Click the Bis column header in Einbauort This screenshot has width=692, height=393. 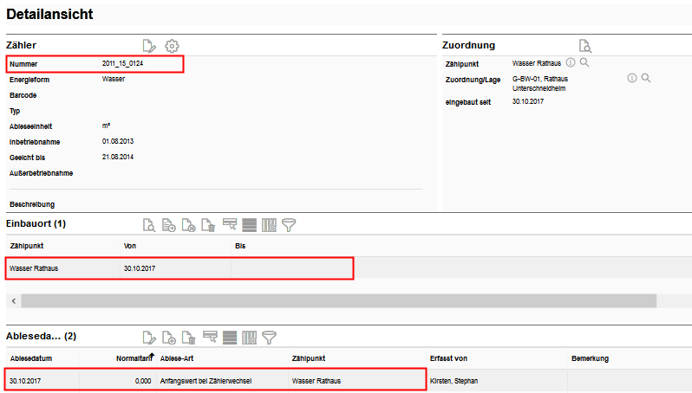[x=240, y=246]
